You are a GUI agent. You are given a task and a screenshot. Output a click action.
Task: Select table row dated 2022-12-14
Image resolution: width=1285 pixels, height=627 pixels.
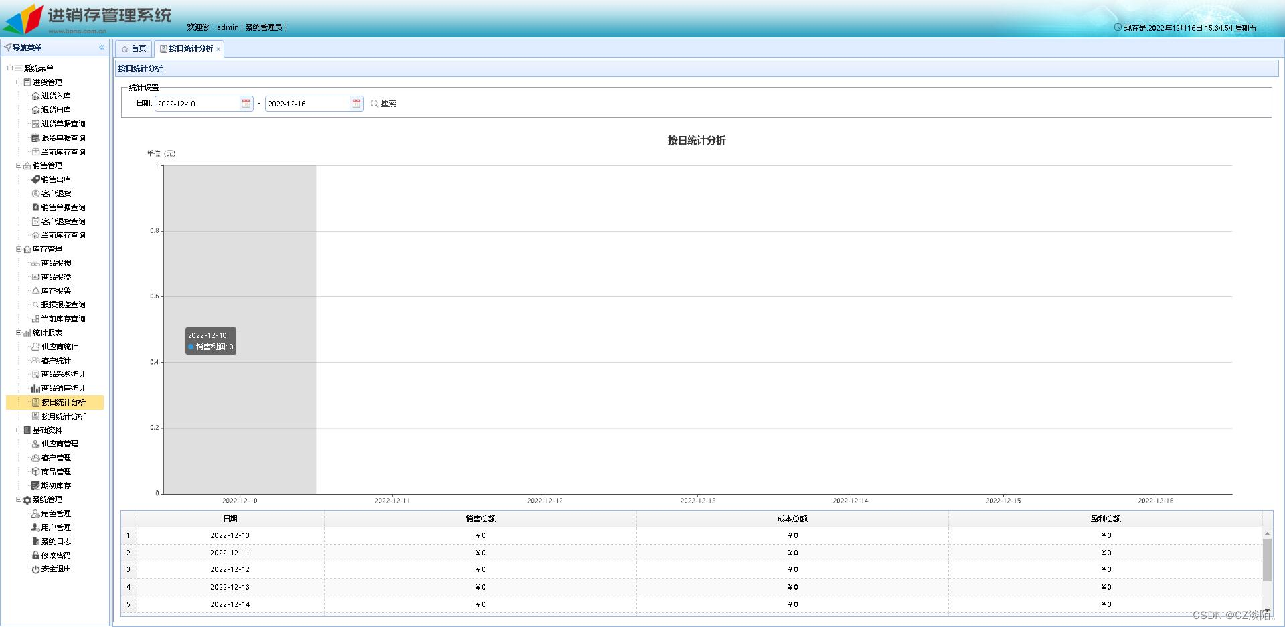point(691,604)
